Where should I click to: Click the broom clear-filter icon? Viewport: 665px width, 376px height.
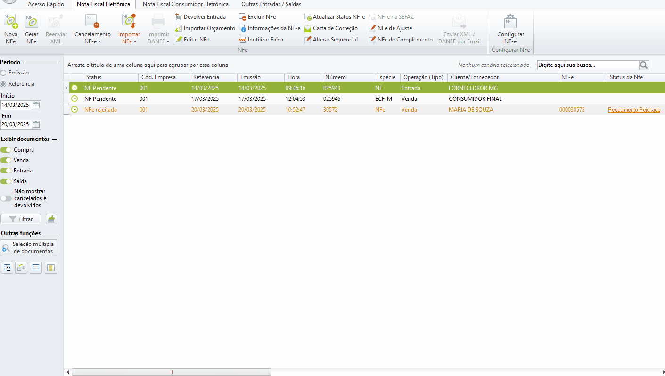tap(51, 219)
